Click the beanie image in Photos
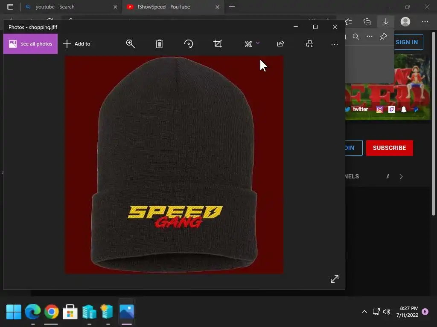437x327 pixels. pos(174,165)
